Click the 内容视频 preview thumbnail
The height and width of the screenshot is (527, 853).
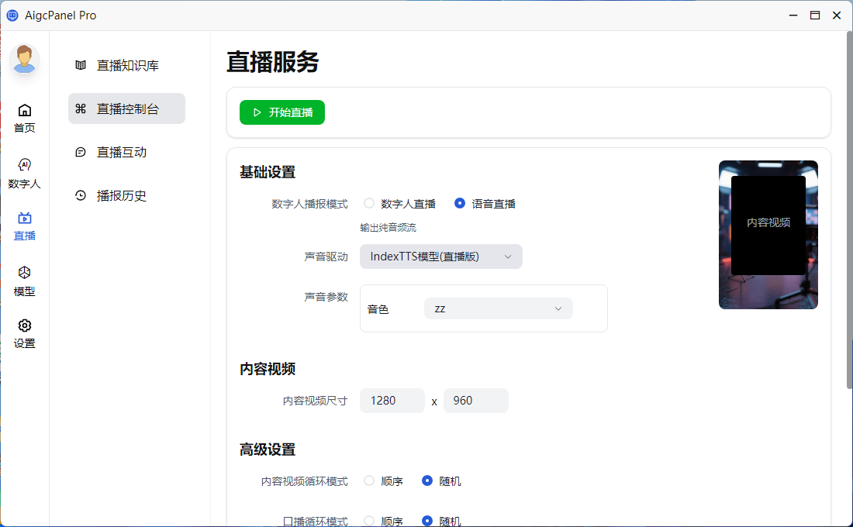(x=768, y=235)
